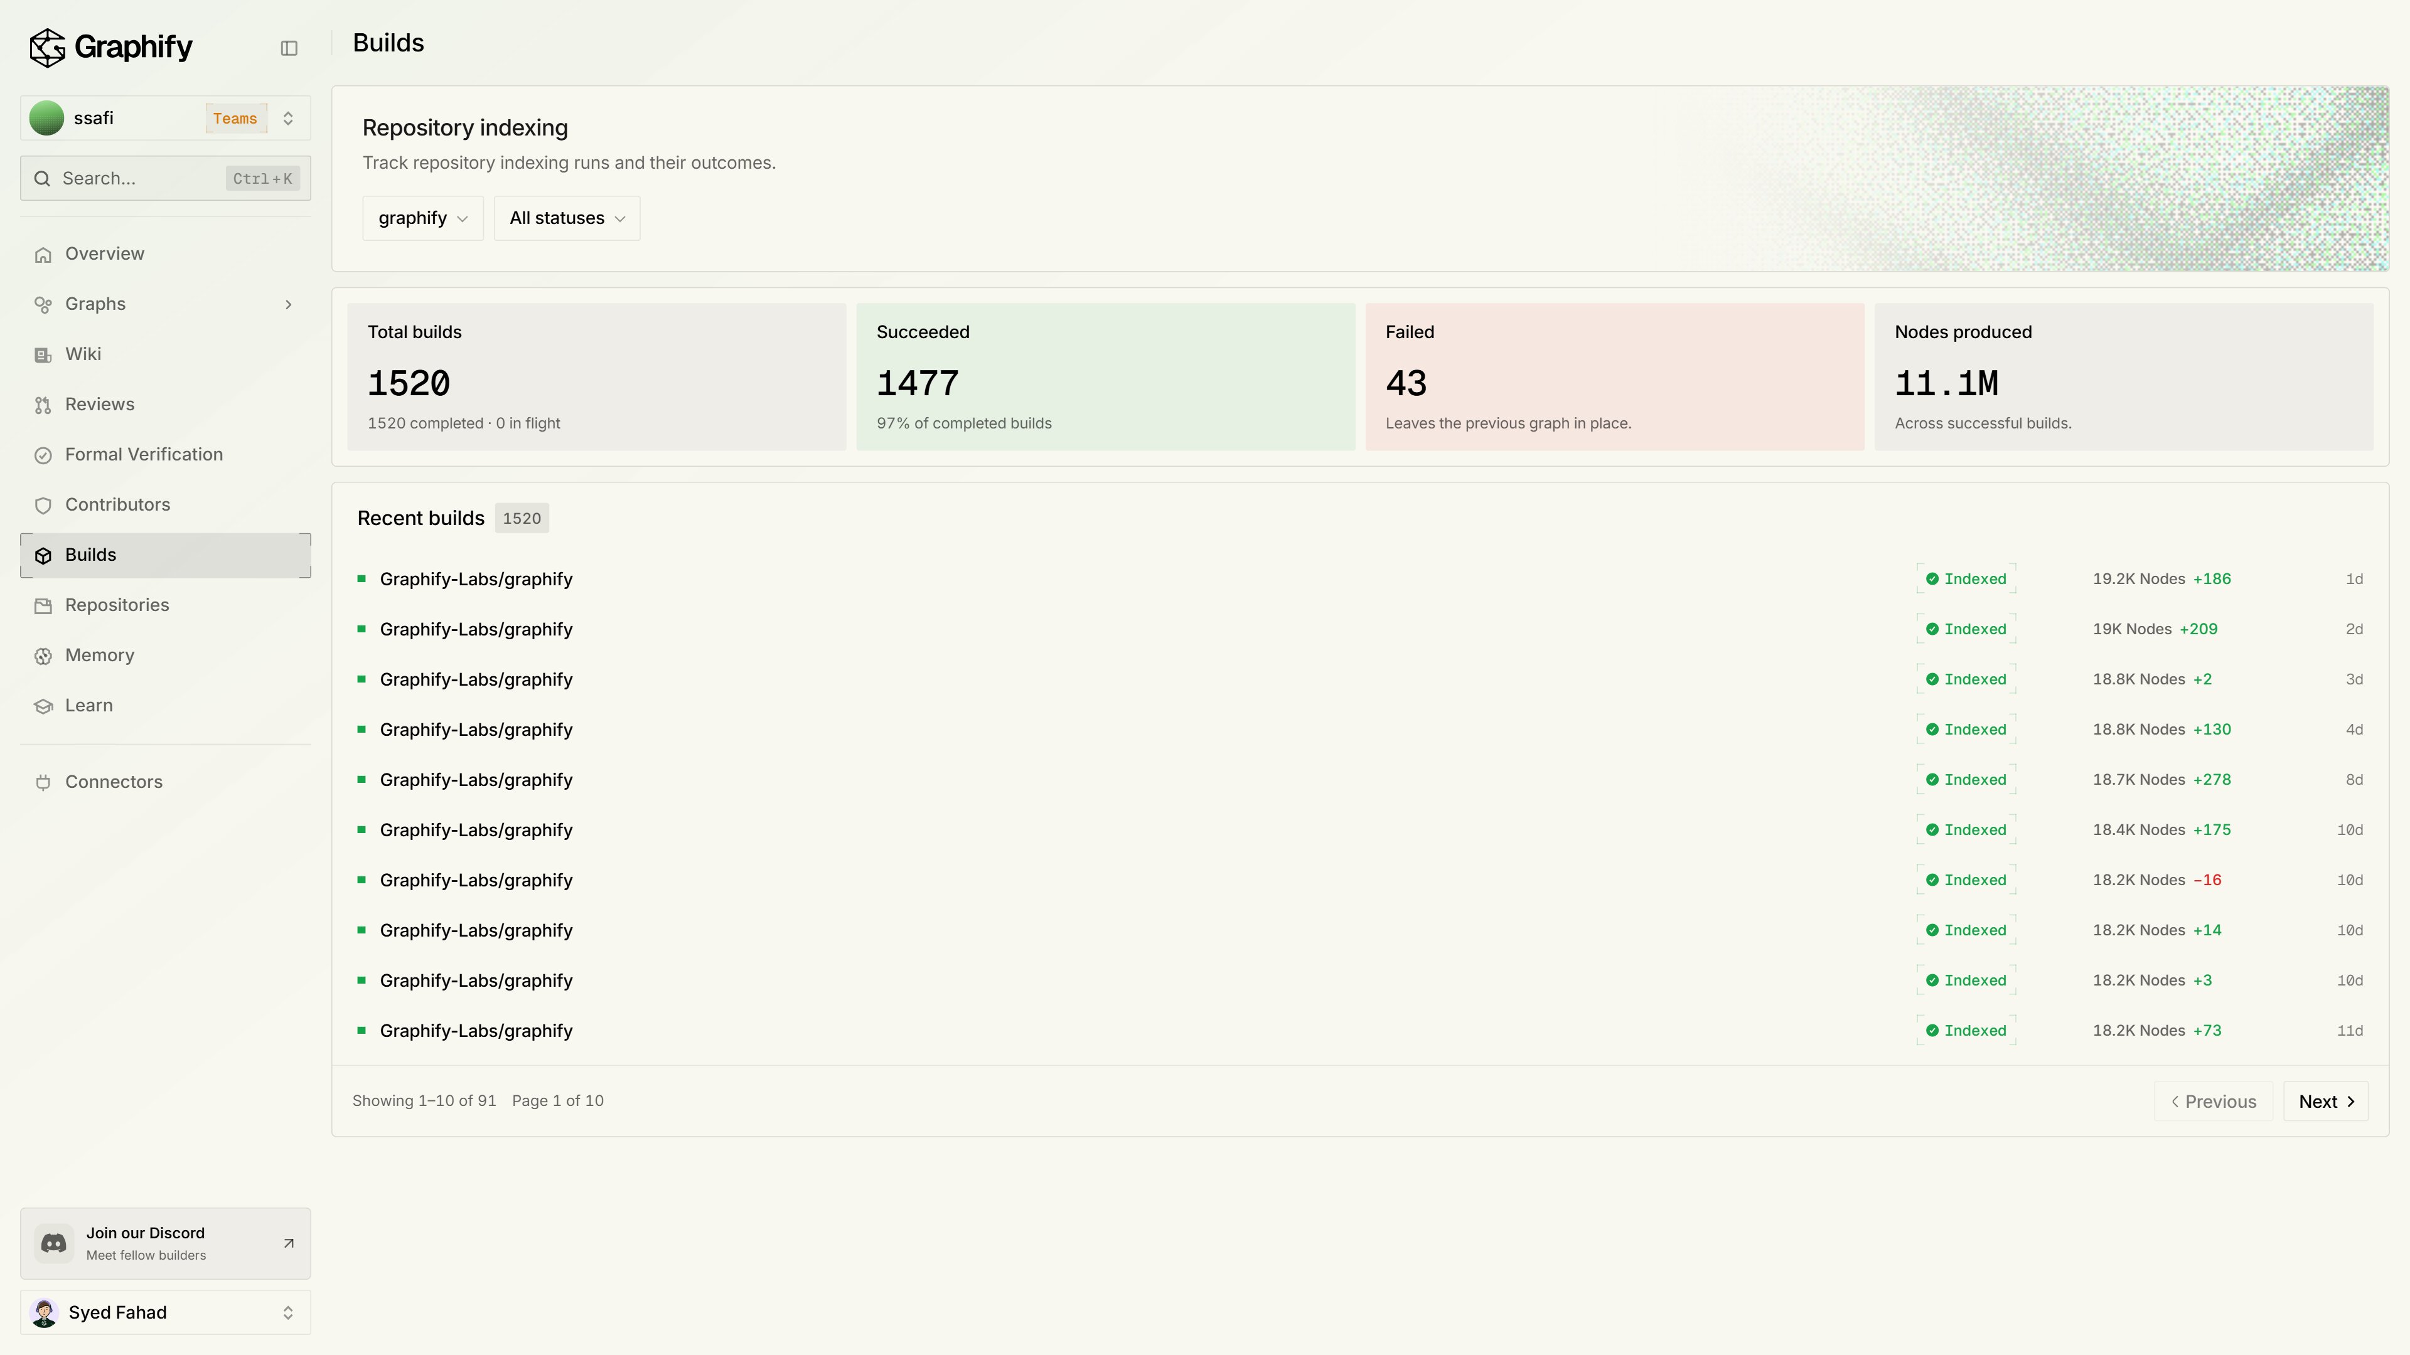Screen dimensions: 2410x1355
Task: Click the Graphify logo icon
Action: 47,47
